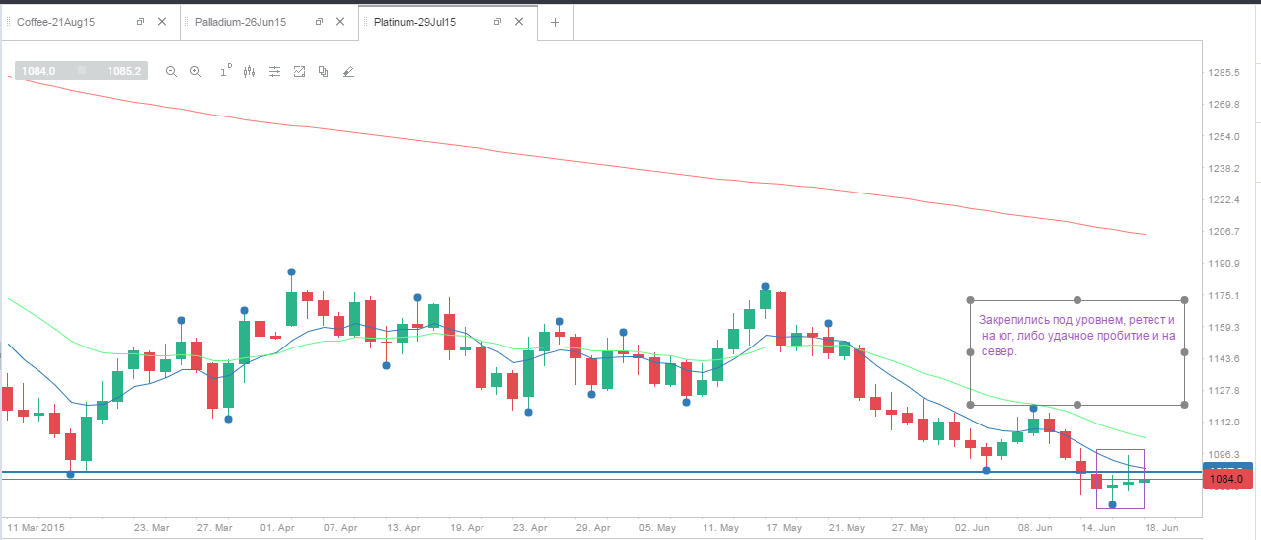Click the 01. Apr date axis label

[x=275, y=528]
